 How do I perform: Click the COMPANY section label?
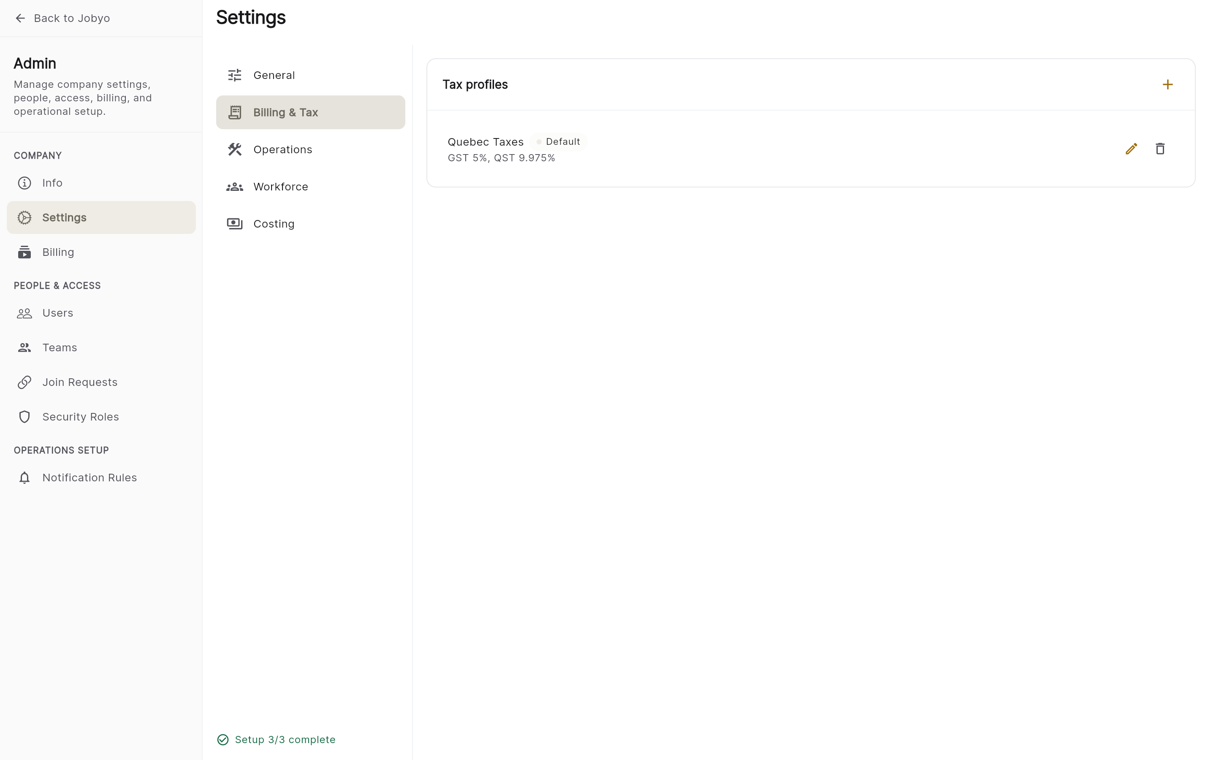tap(38, 156)
